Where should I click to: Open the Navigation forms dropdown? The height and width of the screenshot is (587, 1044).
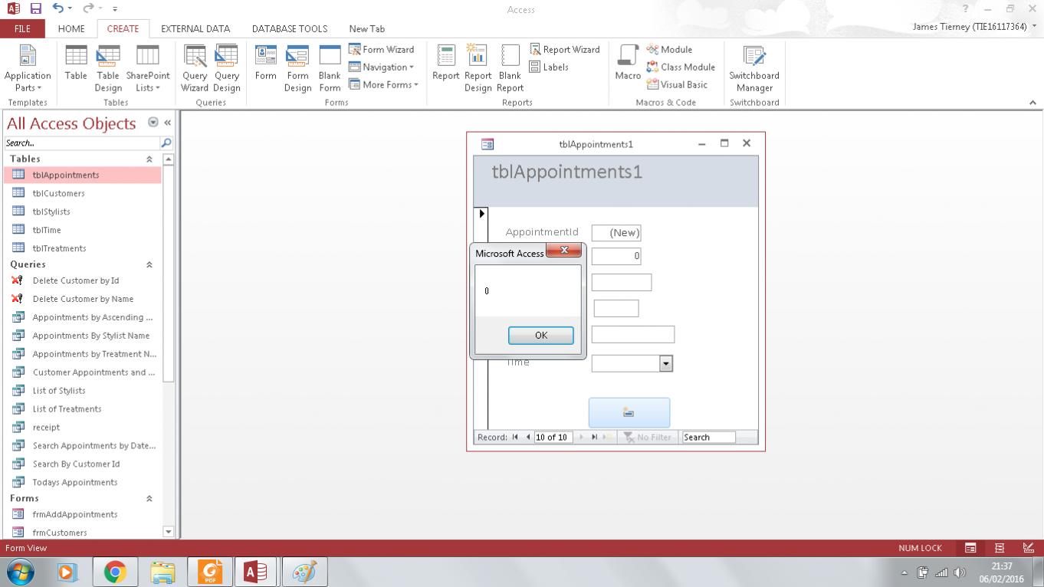381,67
